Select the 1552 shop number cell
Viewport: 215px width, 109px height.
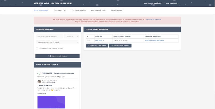point(90,40)
